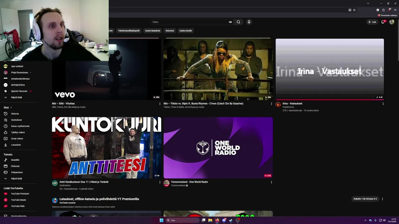Play the One World Radio live thumbnail
The image size is (399, 224).
pos(218,147)
